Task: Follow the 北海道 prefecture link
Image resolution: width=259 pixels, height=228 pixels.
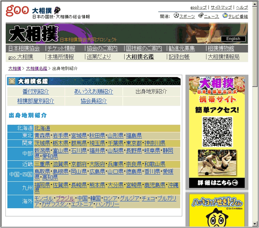Action: click(42, 128)
